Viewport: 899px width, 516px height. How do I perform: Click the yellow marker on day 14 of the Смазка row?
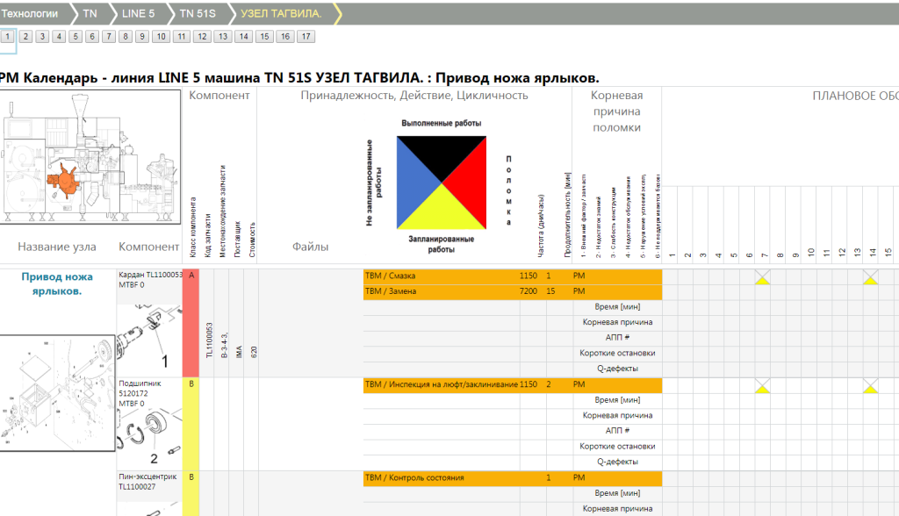tap(870, 277)
